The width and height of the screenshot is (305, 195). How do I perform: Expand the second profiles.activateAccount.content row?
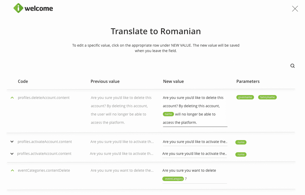(12, 154)
